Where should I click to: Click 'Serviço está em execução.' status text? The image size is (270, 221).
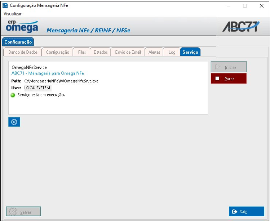click(41, 95)
